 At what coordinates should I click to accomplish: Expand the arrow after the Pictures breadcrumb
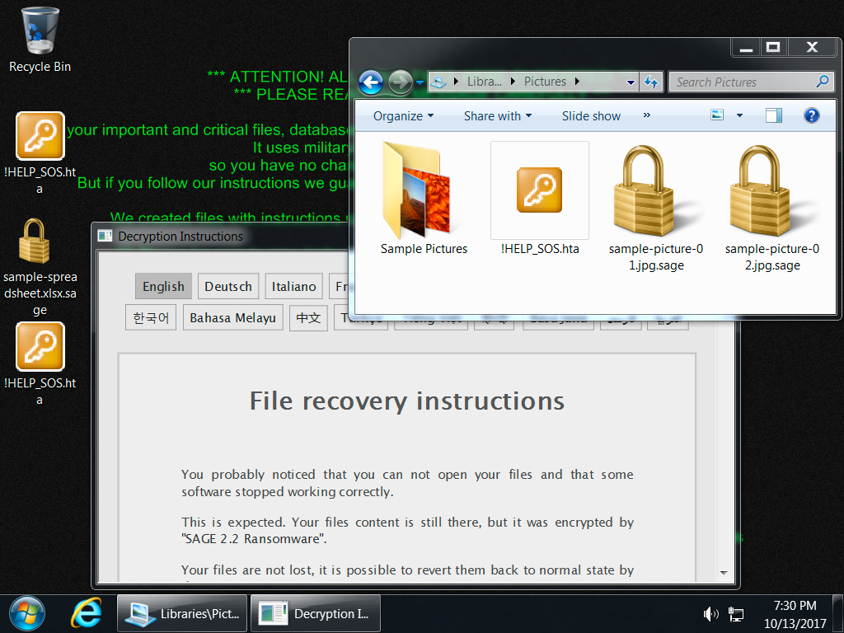pyautogui.click(x=577, y=82)
